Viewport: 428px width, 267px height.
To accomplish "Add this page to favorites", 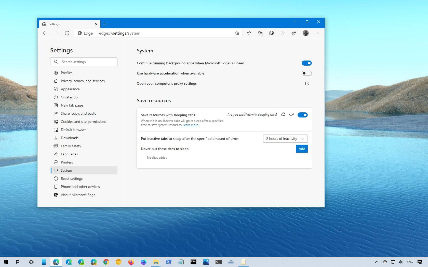I will 237,33.
